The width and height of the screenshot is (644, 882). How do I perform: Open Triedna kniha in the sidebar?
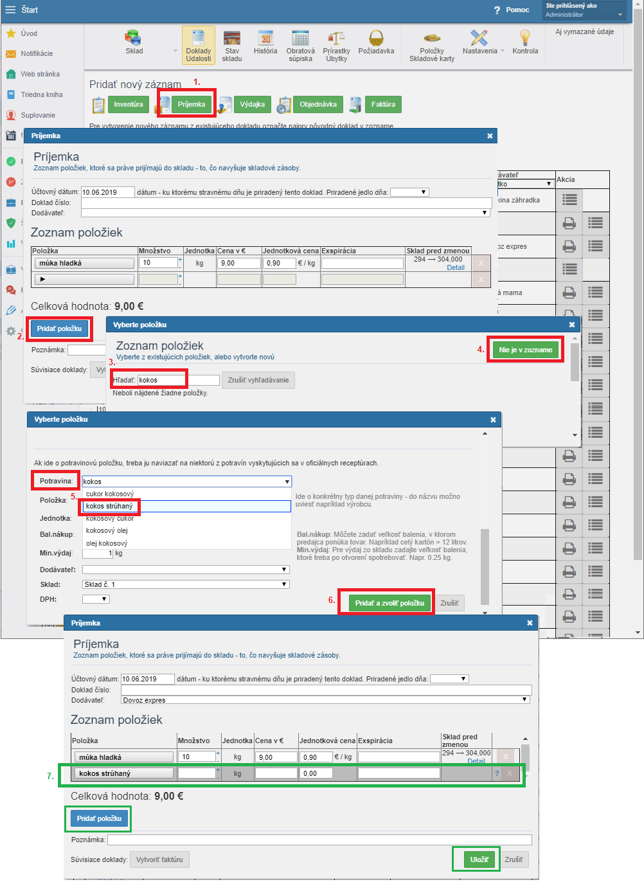[x=42, y=94]
